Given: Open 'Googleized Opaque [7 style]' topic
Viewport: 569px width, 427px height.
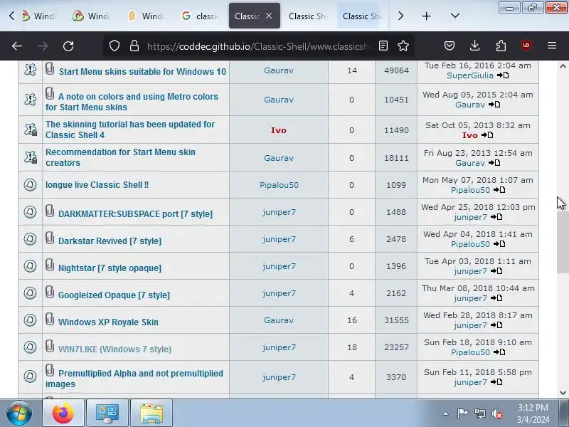Looking at the screenshot, I should click(114, 295).
